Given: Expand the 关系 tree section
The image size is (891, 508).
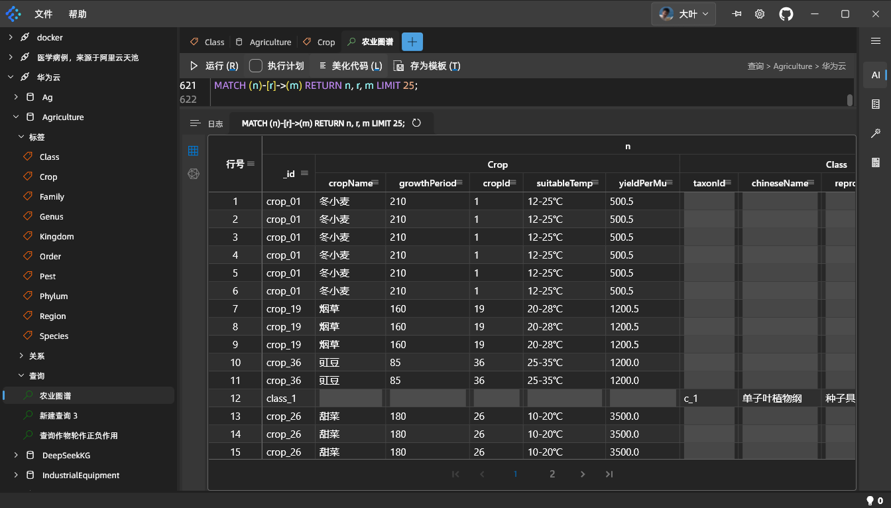Looking at the screenshot, I should point(21,356).
